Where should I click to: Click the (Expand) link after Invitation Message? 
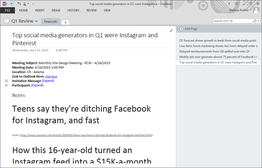tap(48, 81)
